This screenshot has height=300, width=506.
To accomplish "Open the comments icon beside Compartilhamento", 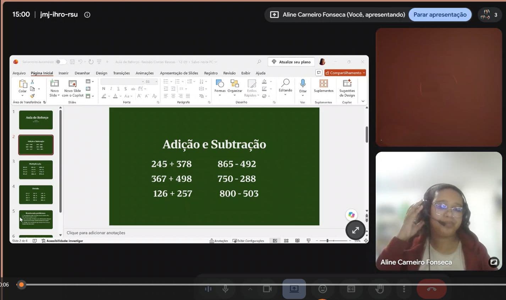I will [319, 73].
